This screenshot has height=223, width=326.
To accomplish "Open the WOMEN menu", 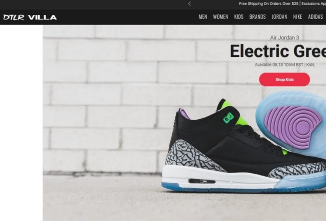I will click(x=220, y=17).
